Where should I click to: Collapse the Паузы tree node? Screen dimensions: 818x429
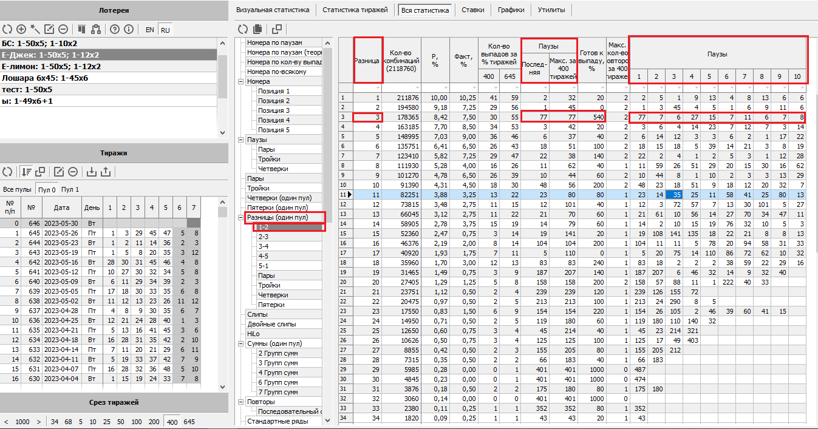[x=241, y=140]
